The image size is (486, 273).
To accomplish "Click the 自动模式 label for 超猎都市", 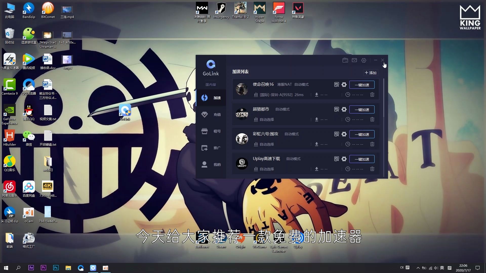I will pos(282,109).
